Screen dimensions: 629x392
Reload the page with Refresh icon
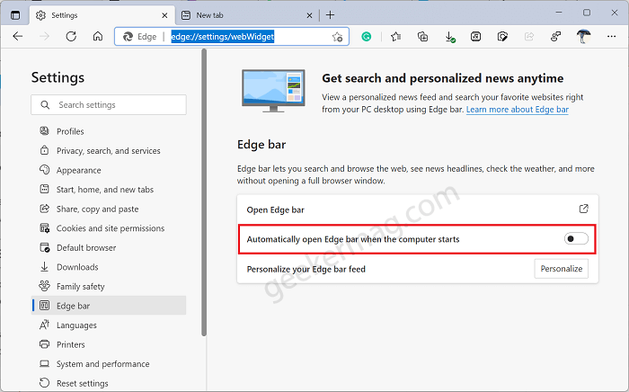click(71, 37)
